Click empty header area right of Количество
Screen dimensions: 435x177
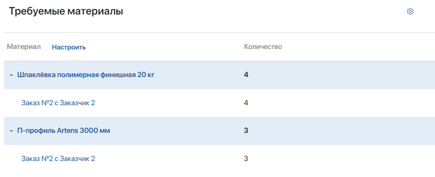pyautogui.click(x=358, y=47)
